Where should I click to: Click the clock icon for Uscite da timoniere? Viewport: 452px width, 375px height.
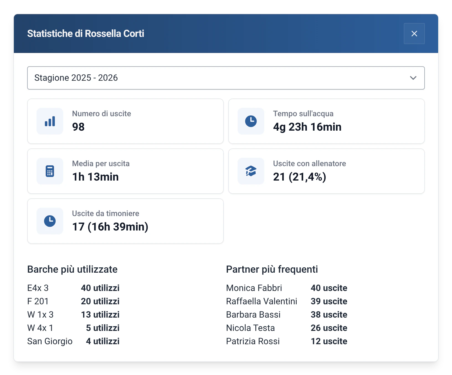tap(50, 221)
